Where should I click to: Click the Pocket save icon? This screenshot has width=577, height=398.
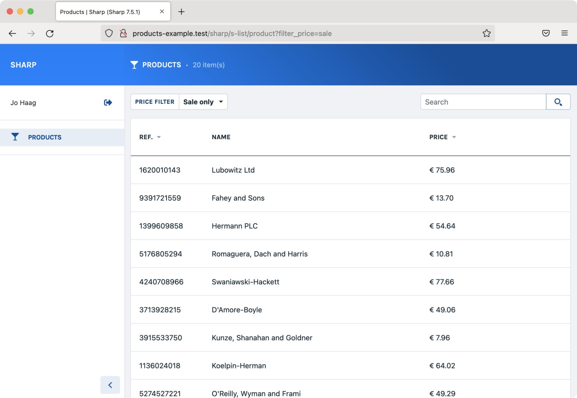coord(546,33)
